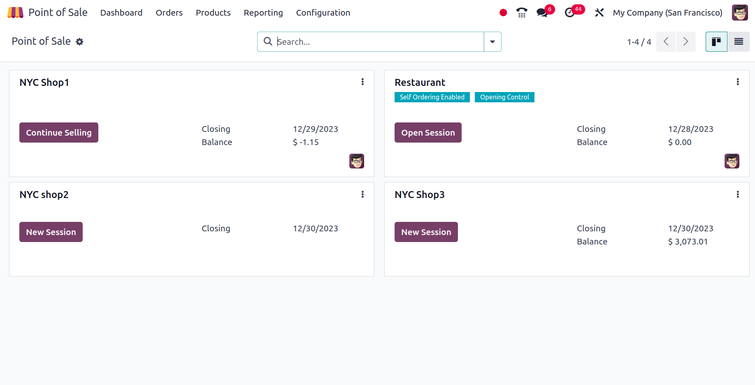Start a New Session for NYC Shop3

[x=426, y=232]
